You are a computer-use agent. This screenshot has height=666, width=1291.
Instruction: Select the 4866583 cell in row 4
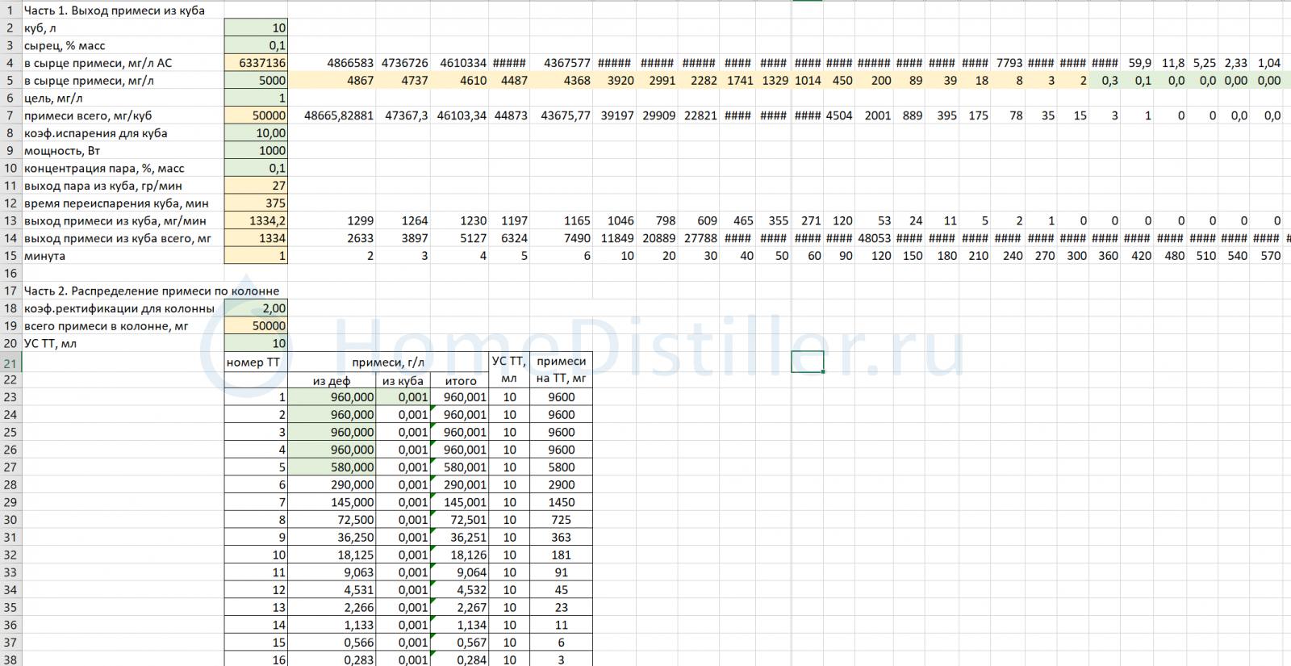click(x=350, y=63)
